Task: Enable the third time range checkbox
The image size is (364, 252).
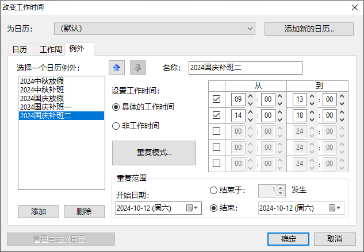Action: (216, 131)
